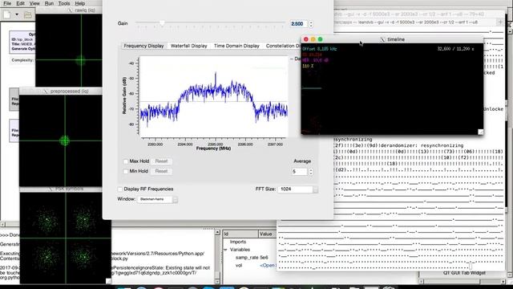Enable the Max Hold checkbox
513x289 pixels.
pos(126,161)
